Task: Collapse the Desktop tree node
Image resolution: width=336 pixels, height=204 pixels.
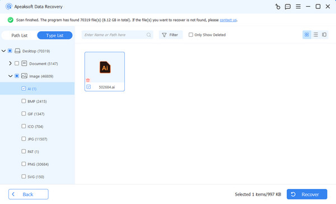Action: pyautogui.click(x=3, y=51)
